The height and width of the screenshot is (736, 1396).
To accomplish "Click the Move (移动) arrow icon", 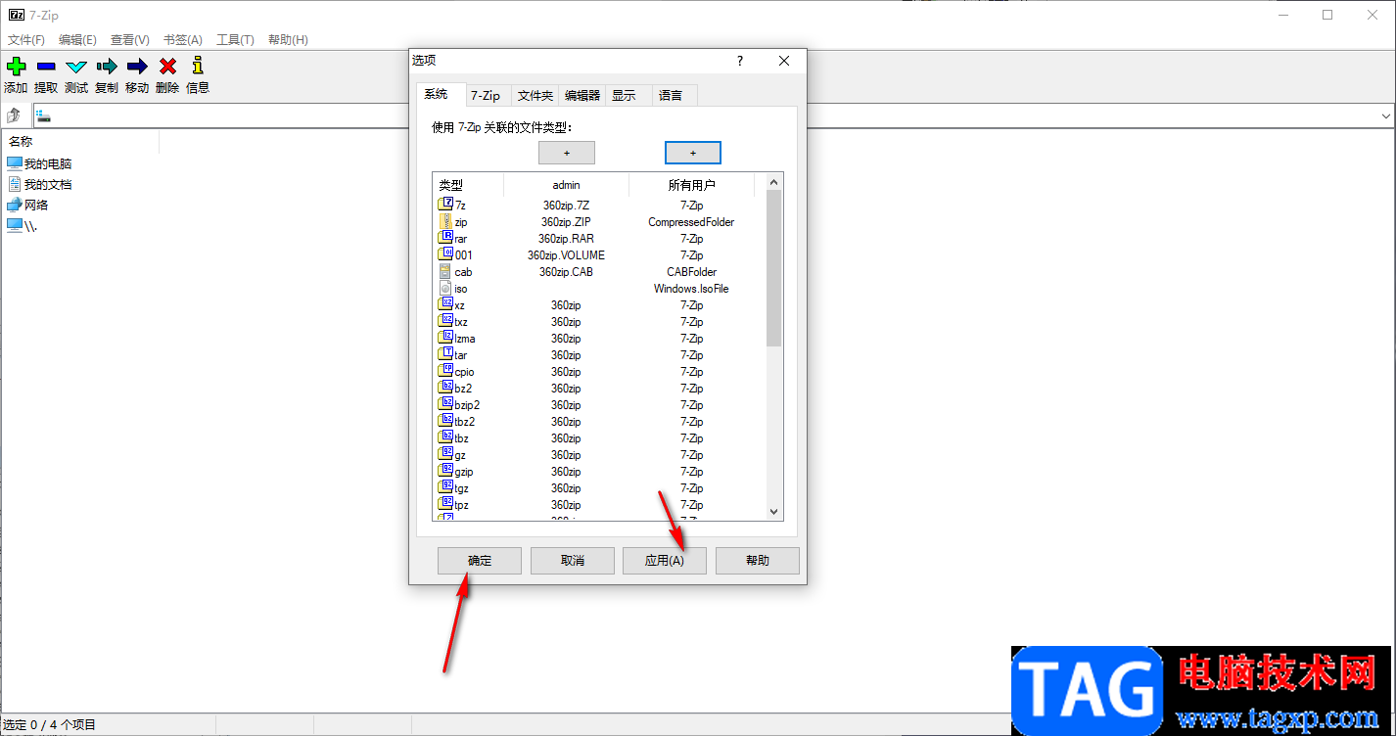I will point(137,67).
